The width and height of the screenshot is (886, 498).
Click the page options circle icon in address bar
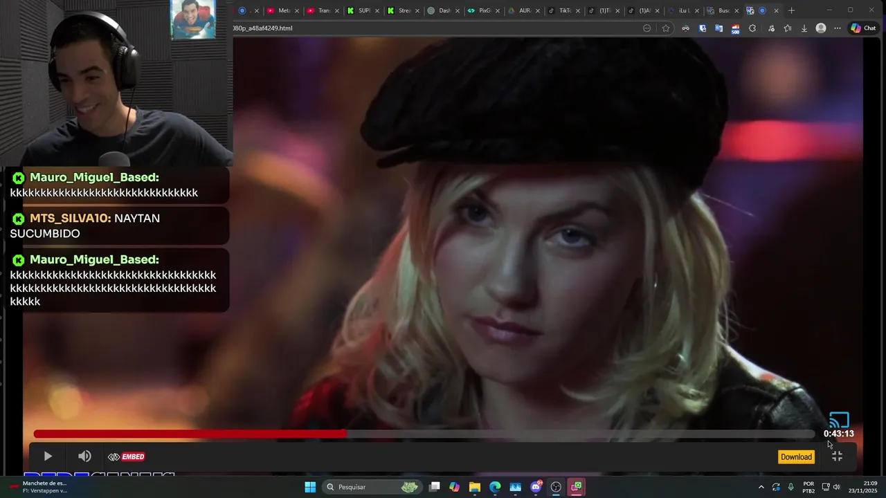coord(647,28)
